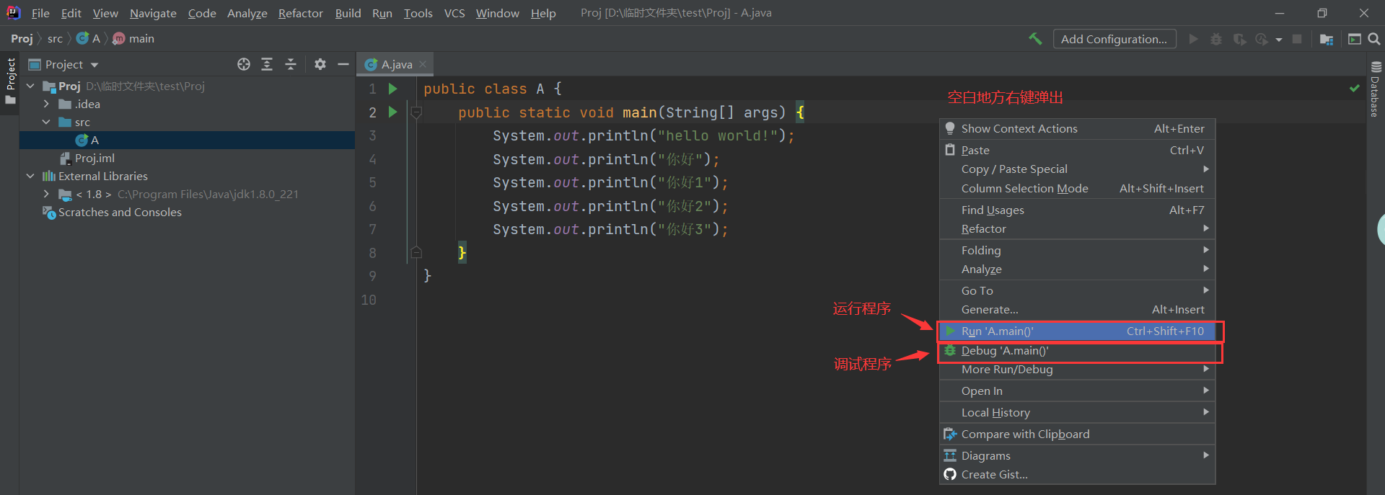Collapse the External Libraries node
1385x495 pixels.
pos(30,176)
